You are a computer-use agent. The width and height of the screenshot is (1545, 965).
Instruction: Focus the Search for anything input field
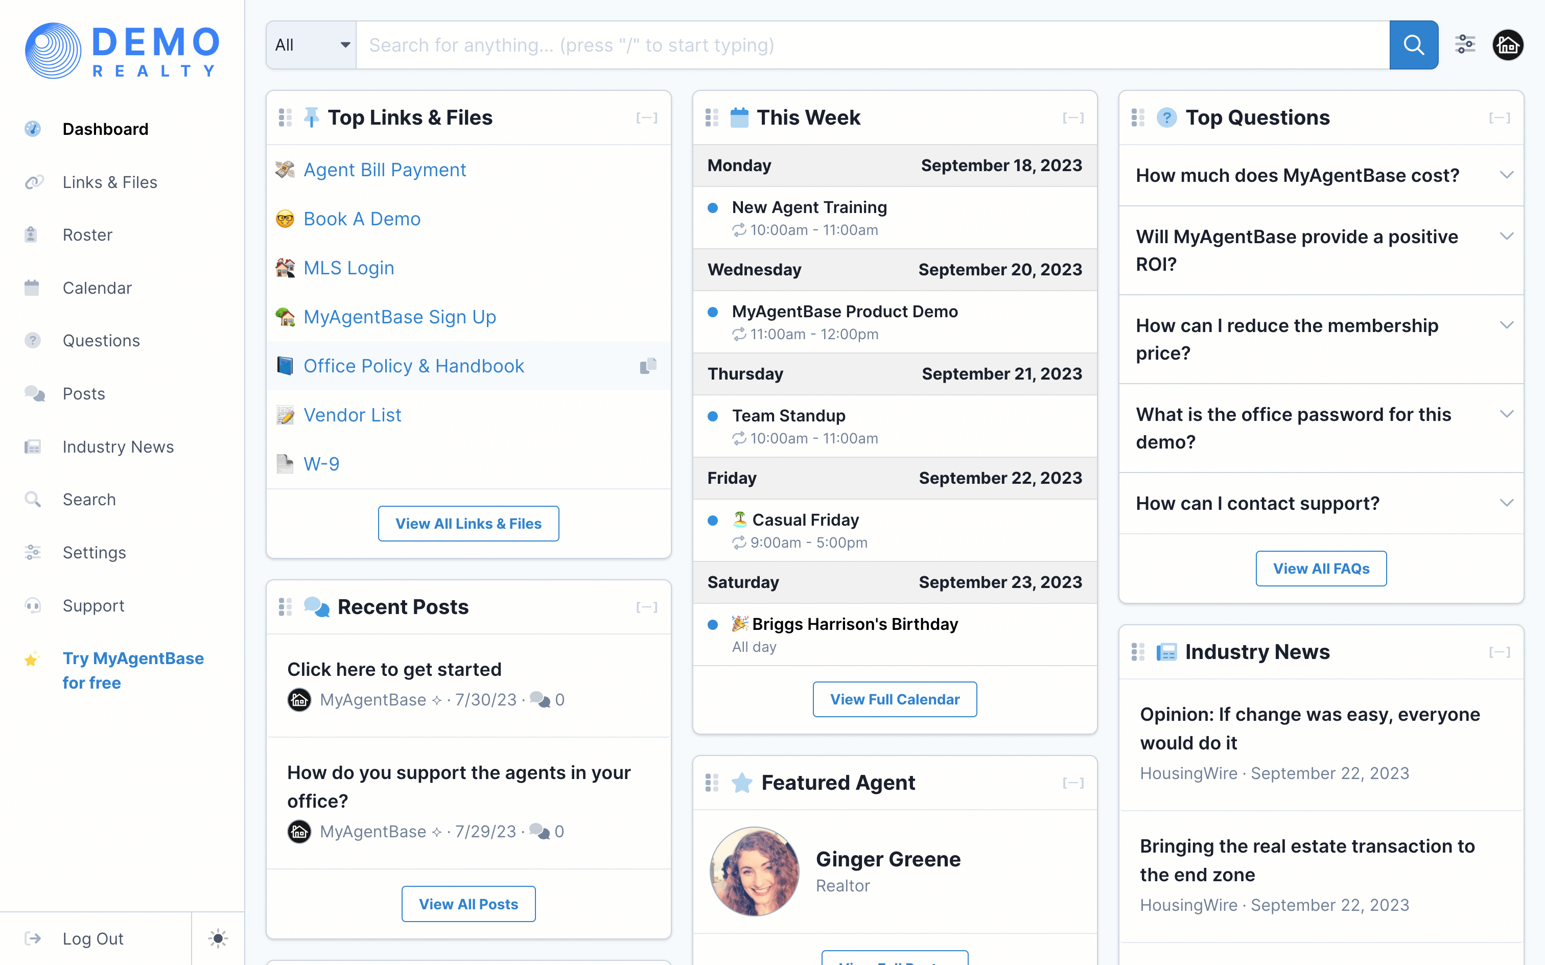[872, 44]
